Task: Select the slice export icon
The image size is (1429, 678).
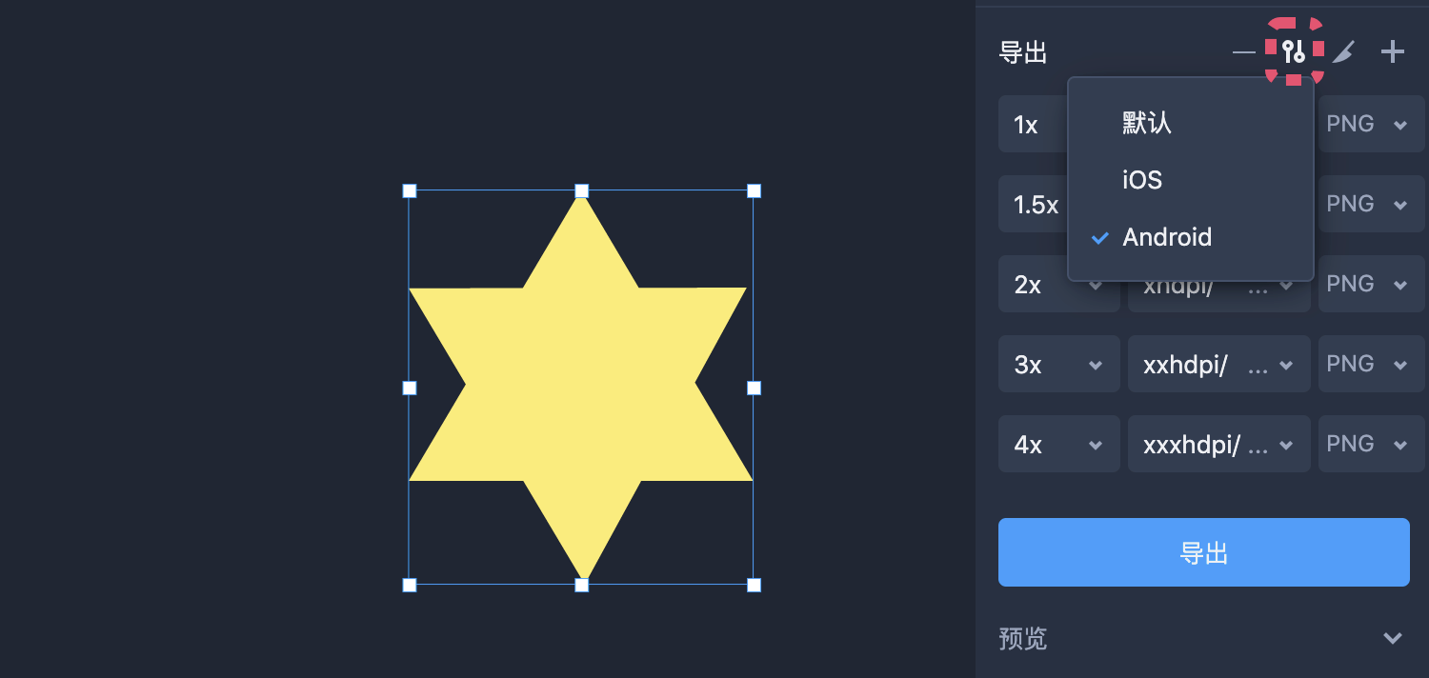Action: (1343, 52)
